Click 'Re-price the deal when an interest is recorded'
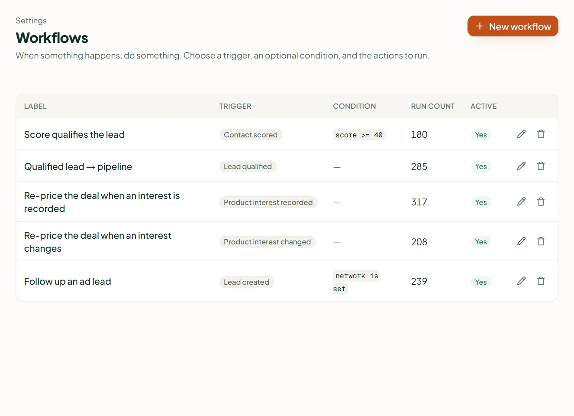This screenshot has width=574, height=416. pos(102,202)
